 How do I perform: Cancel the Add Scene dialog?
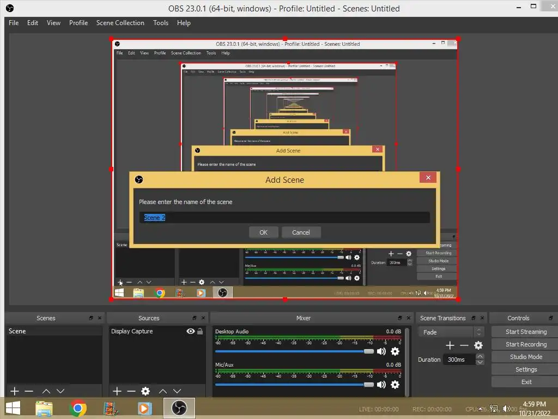pyautogui.click(x=301, y=232)
